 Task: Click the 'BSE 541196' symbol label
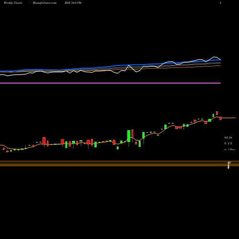(x=73, y=3)
